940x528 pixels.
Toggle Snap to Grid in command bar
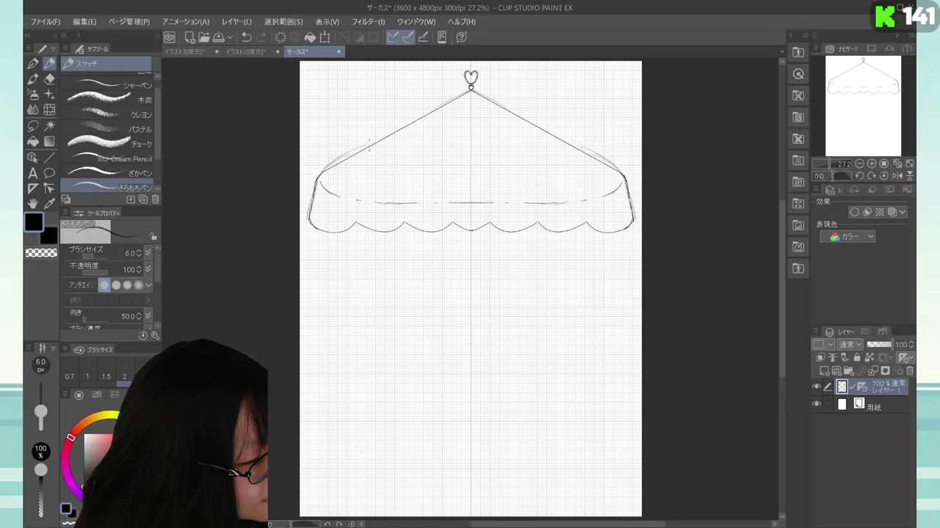coord(423,37)
